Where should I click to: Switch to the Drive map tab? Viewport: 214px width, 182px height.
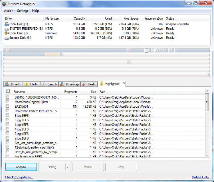[70, 84]
